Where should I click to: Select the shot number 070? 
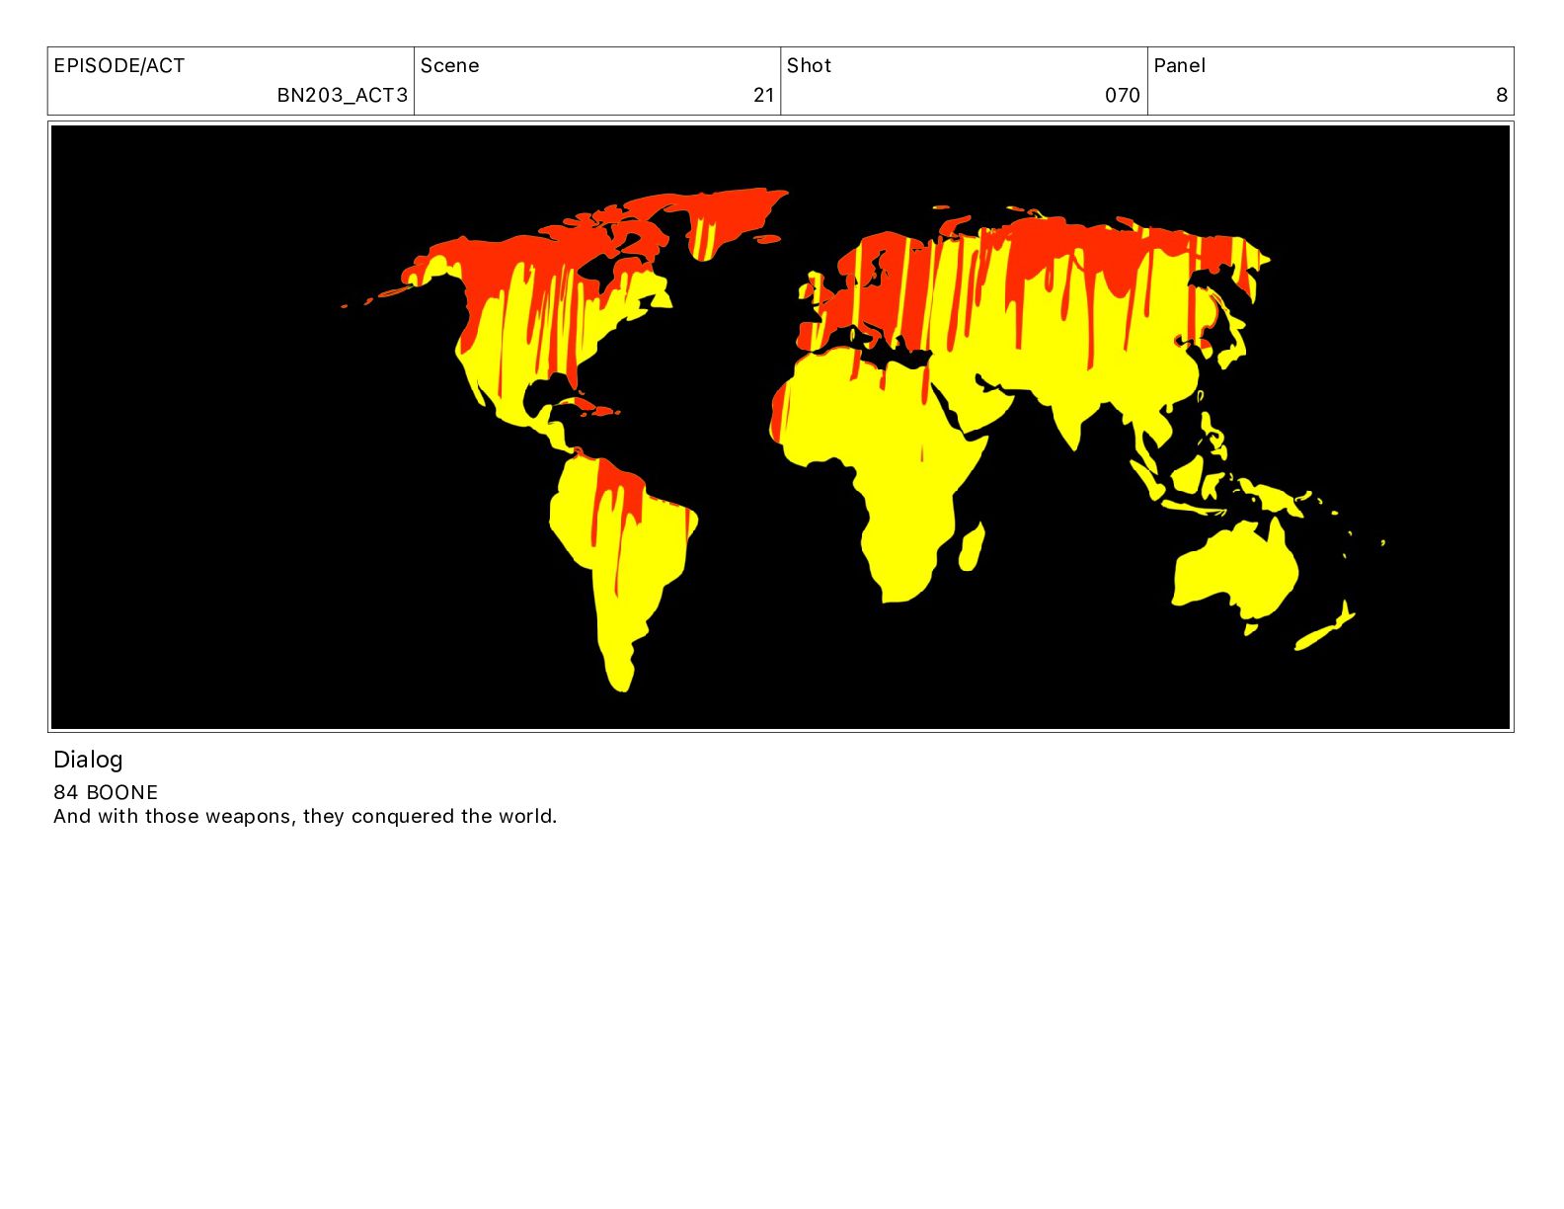[1123, 96]
